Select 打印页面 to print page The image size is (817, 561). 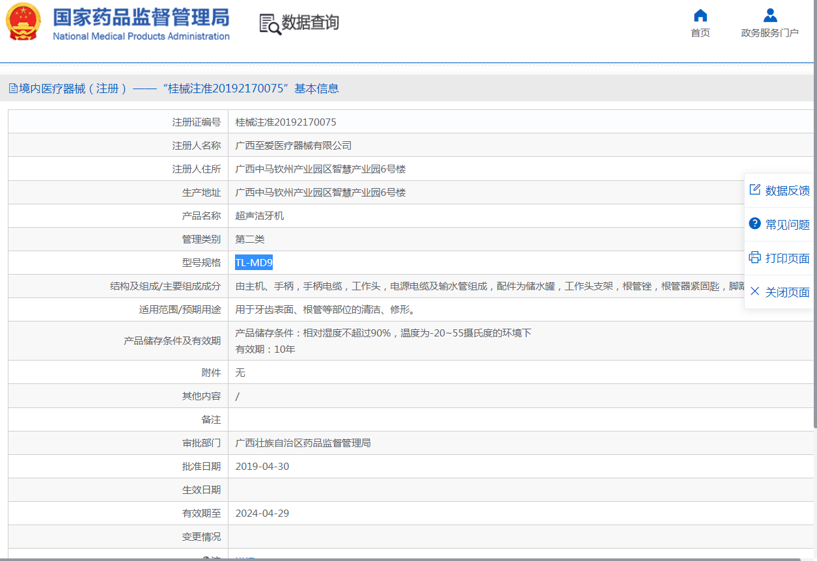click(x=787, y=258)
